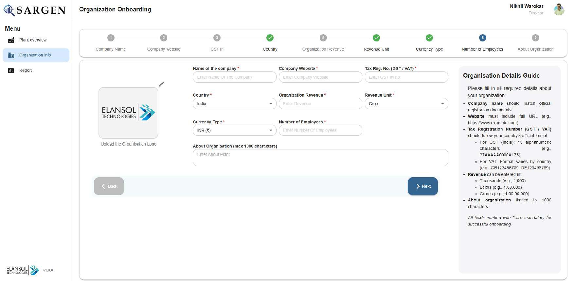Viewport: 574px width, 281px height.
Task: Select step 8 Number of Employees circle
Action: [x=482, y=38]
